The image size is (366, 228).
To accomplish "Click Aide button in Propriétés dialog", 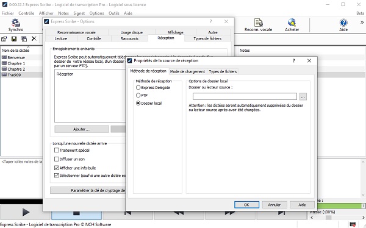I will coord(302,205).
